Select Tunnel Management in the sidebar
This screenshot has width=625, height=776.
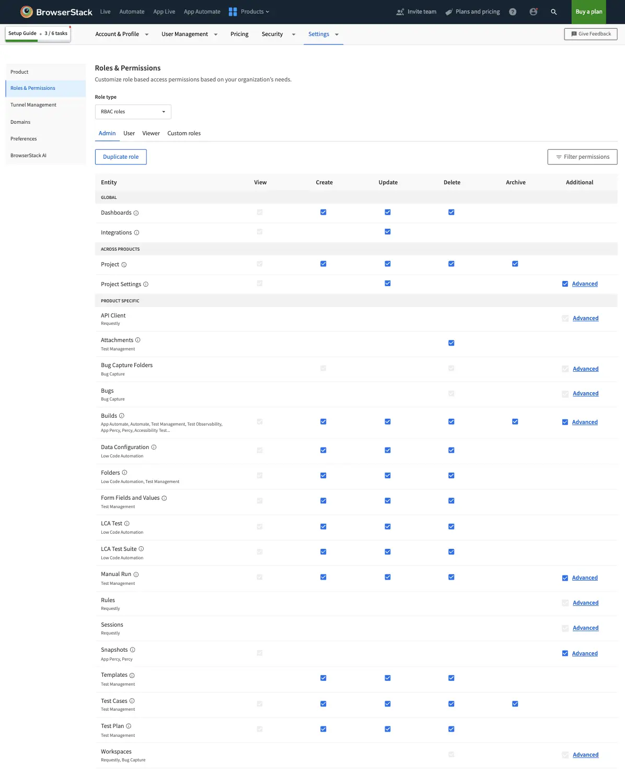point(33,104)
